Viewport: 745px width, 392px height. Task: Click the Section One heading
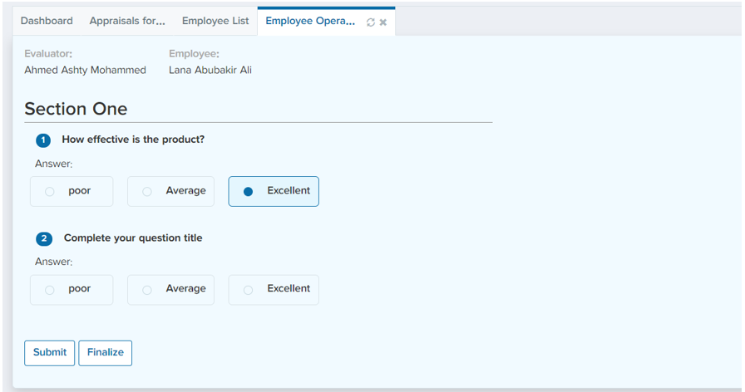pyautogui.click(x=76, y=109)
